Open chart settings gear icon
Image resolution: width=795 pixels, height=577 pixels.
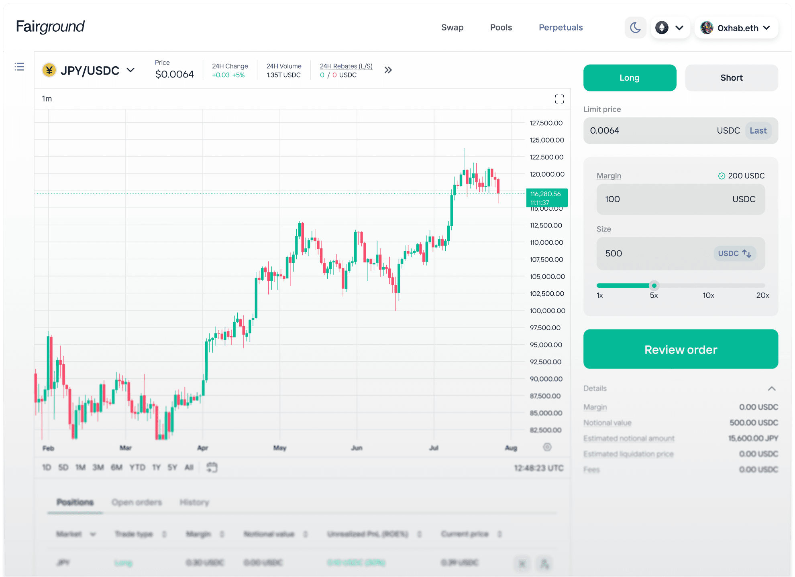pos(547,447)
